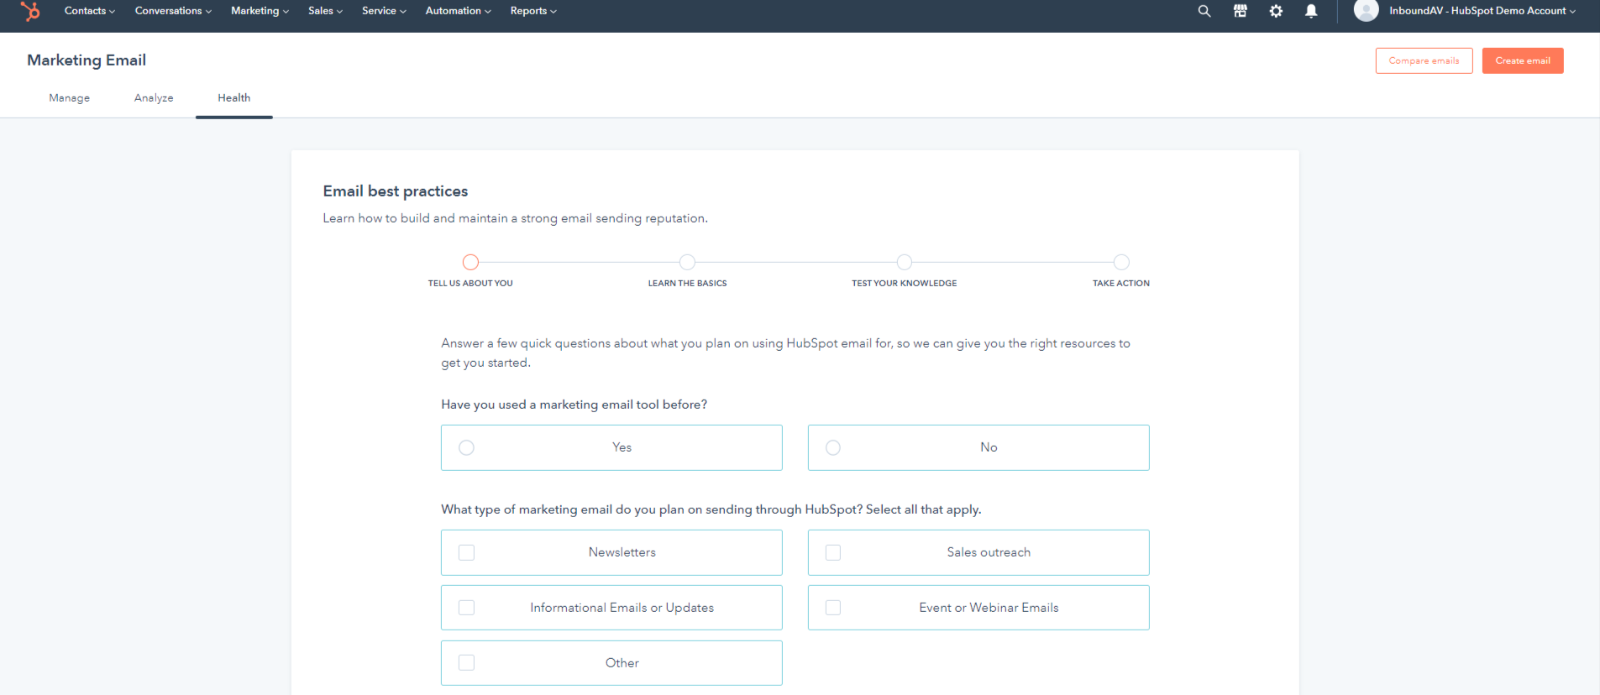1600x695 pixels.
Task: Select the No radio button
Action: click(x=833, y=447)
